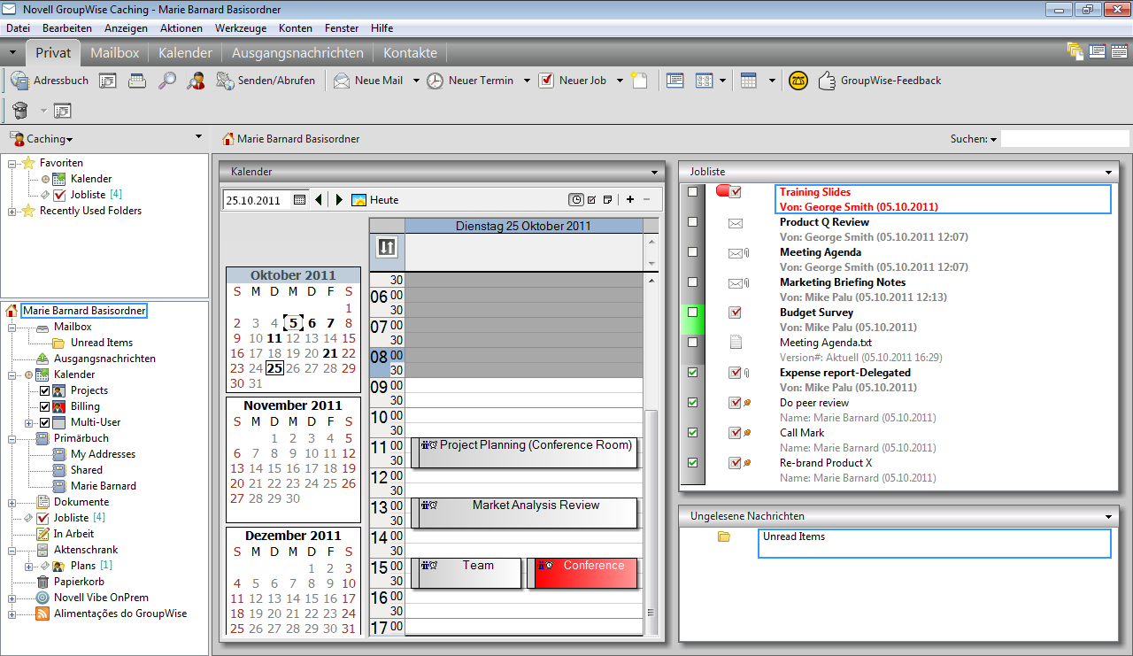The height and width of the screenshot is (656, 1133).
Task: Select the Unread Items entry in Ungelesene Nachrichten
Action: coord(935,544)
